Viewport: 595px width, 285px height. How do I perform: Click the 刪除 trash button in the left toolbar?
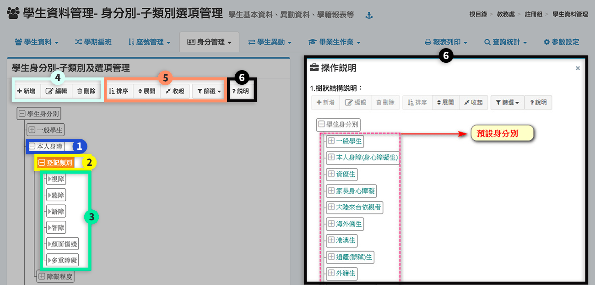pyautogui.click(x=86, y=91)
